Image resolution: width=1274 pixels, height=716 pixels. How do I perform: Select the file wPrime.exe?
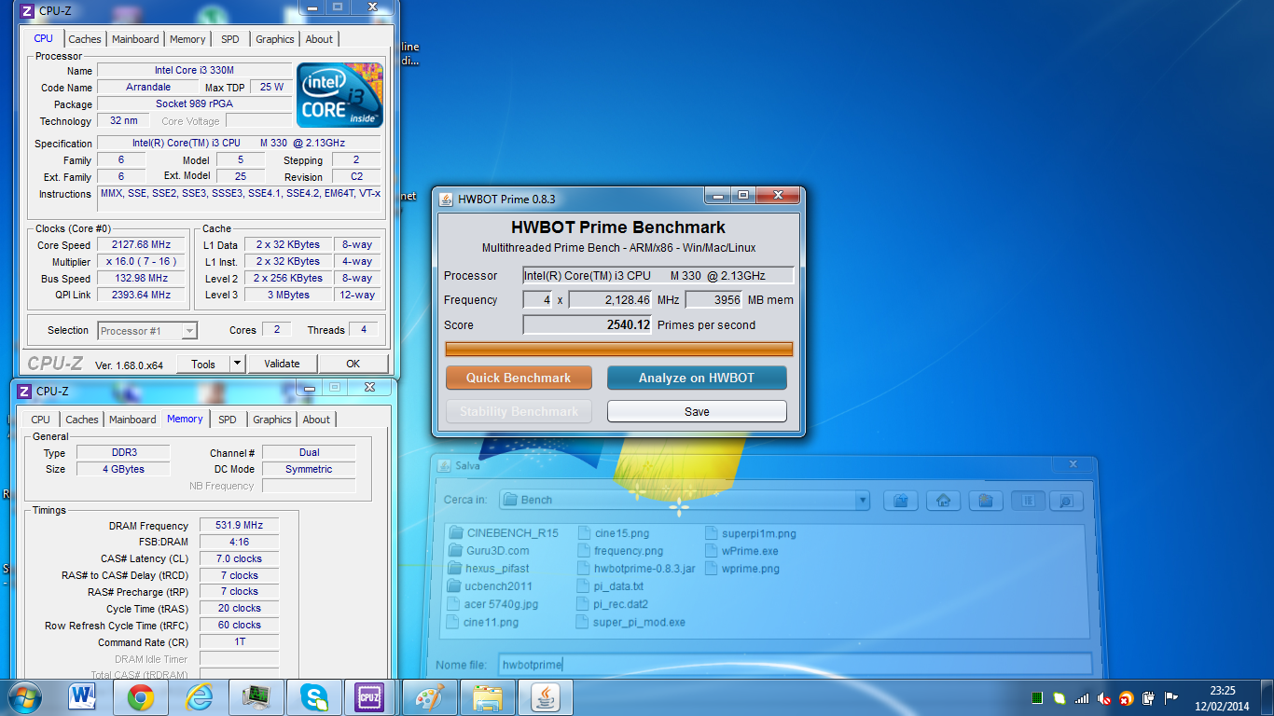pos(741,551)
